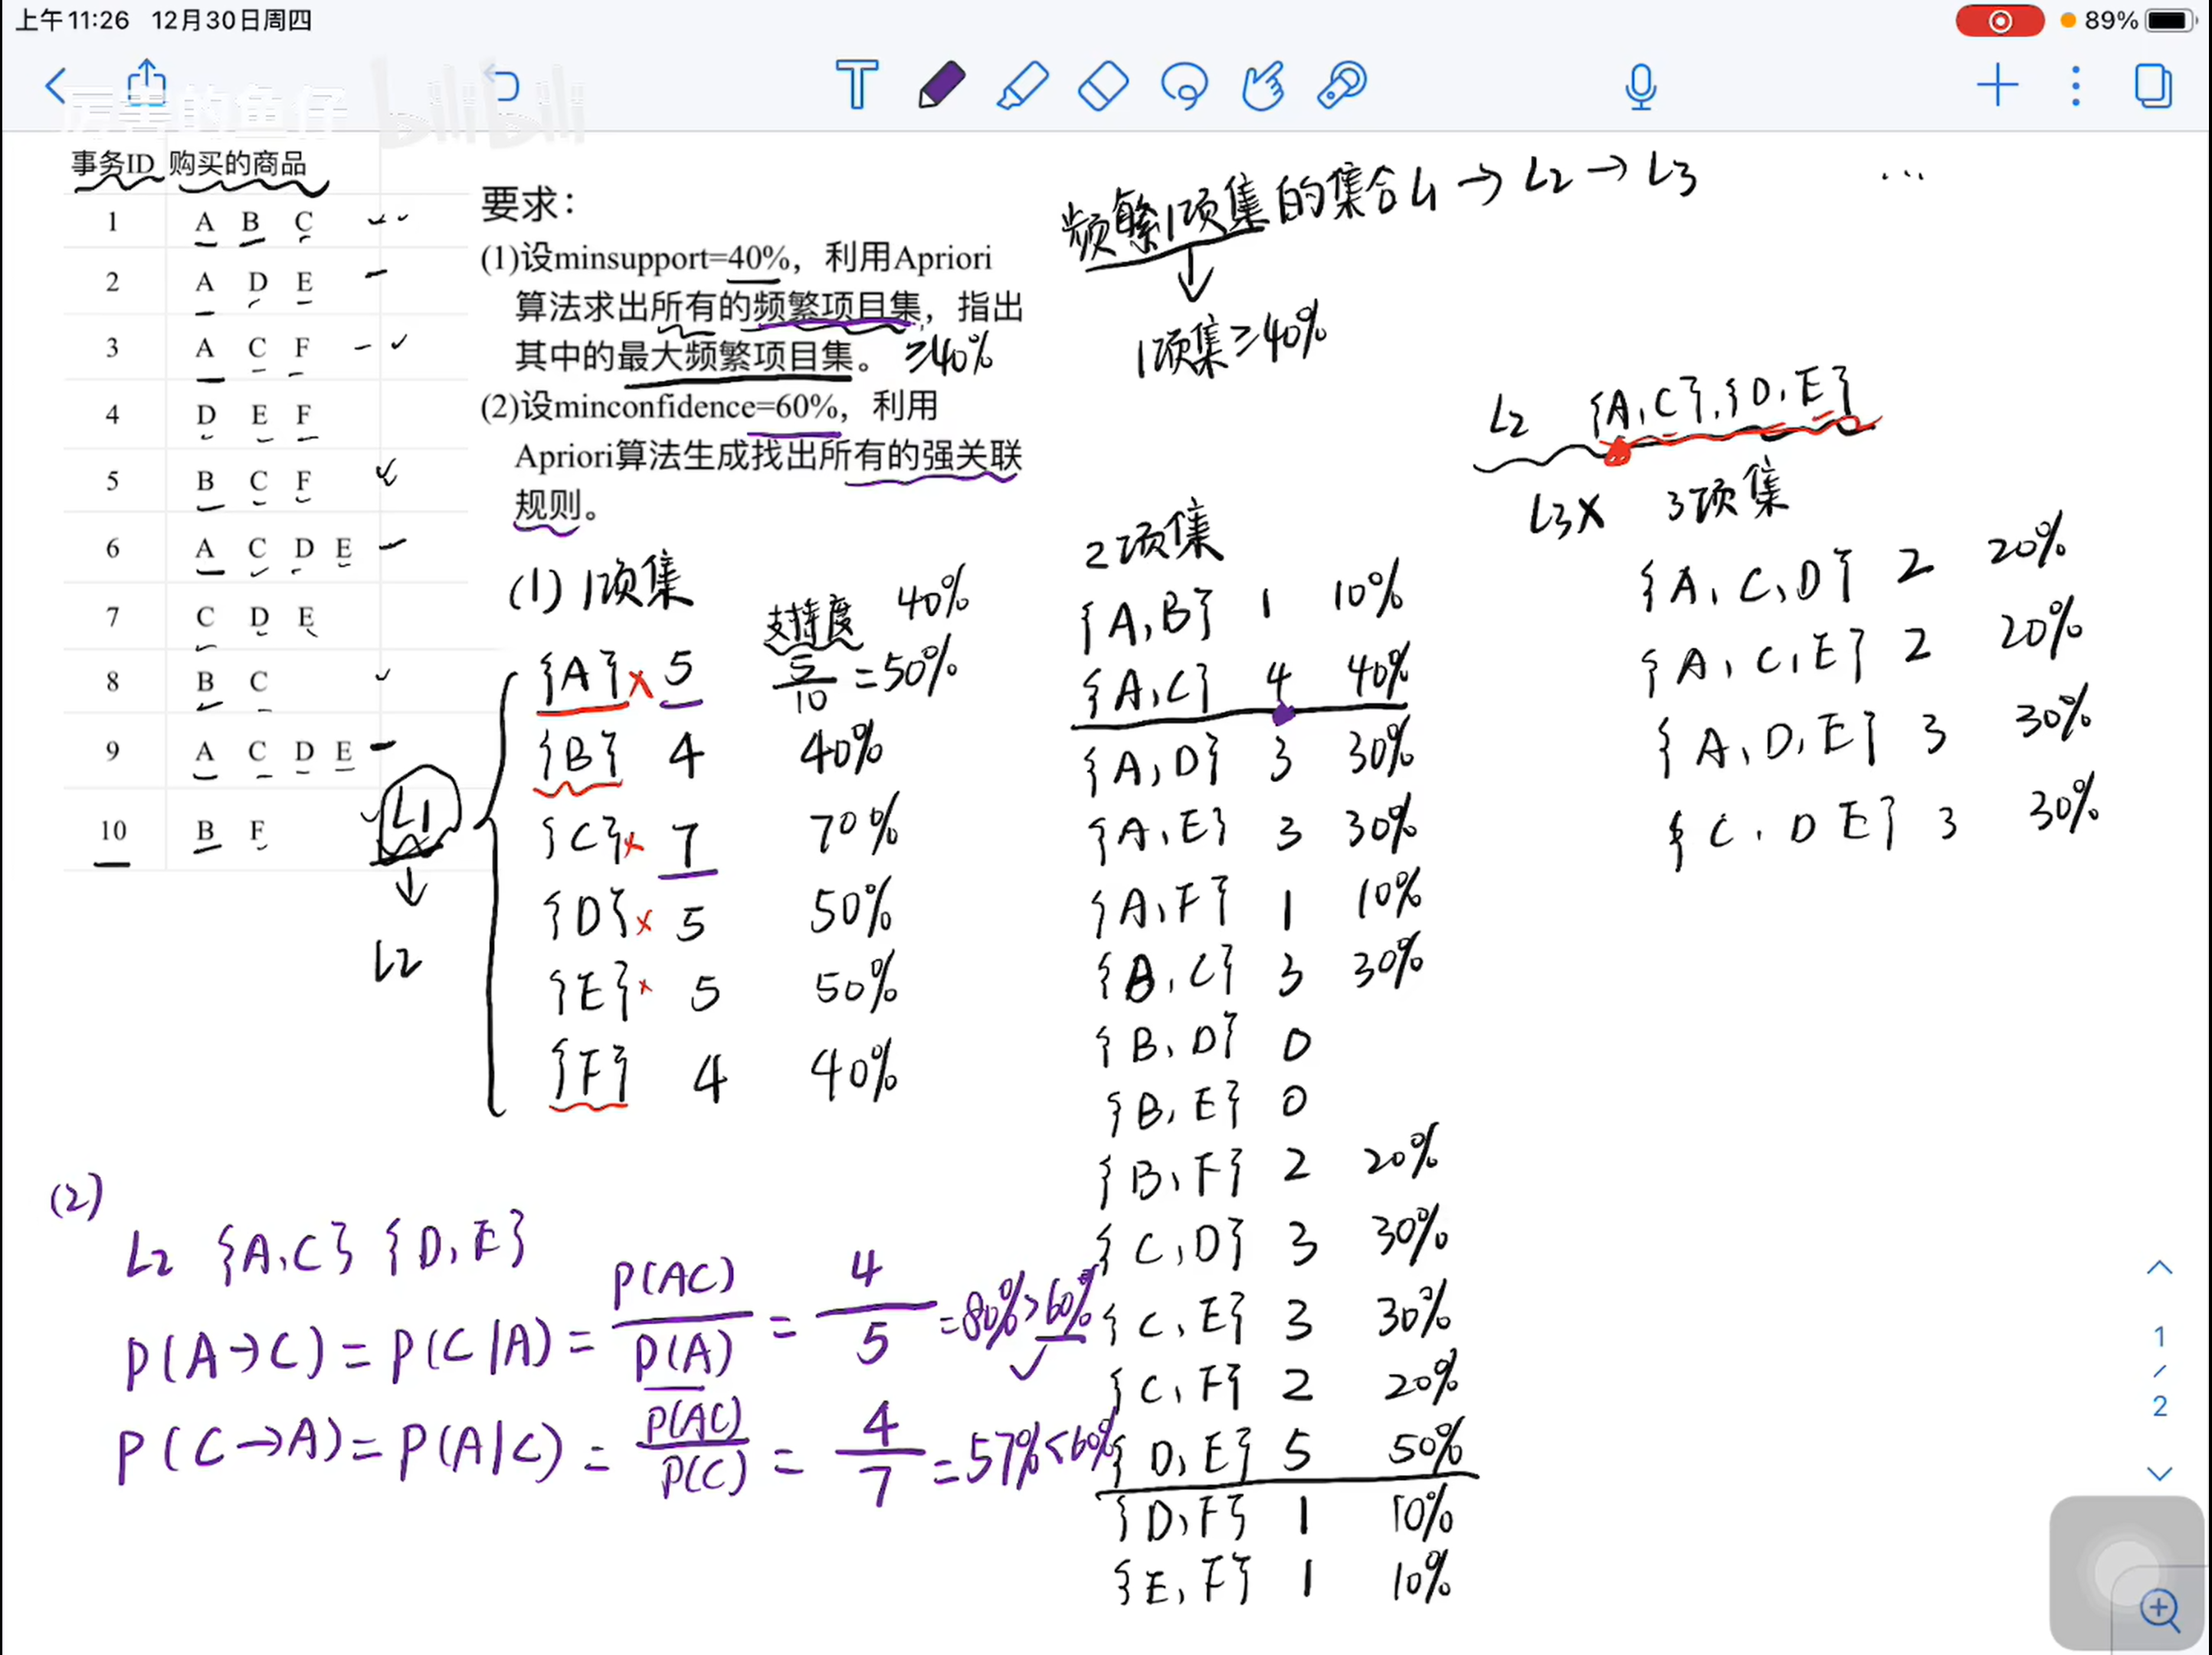Open the three-dot more options menu
This screenshot has width=2212, height=1655.
tap(2076, 86)
